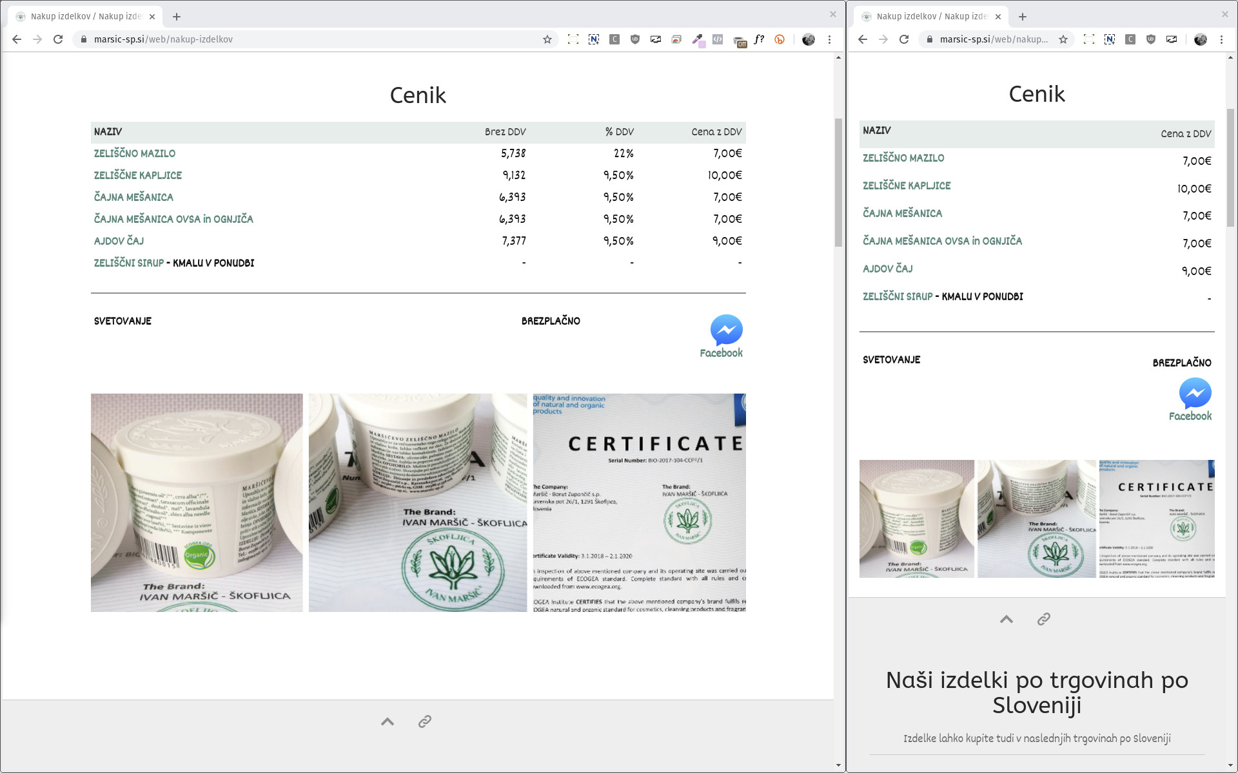This screenshot has width=1238, height=773.
Task: Open Chrome three-dot menu in right window
Action: click(x=1221, y=39)
